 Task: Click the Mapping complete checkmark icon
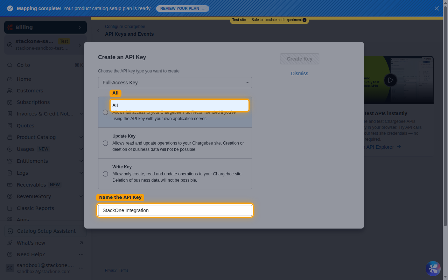10,8
